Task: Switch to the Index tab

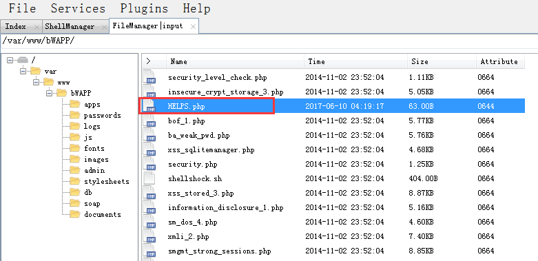Action: click(x=15, y=26)
